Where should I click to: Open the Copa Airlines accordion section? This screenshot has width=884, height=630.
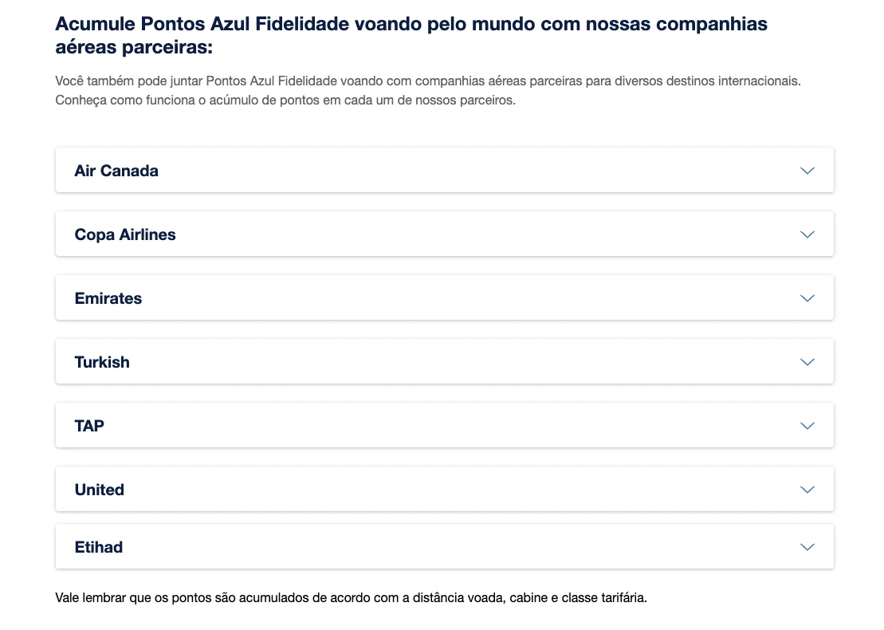click(444, 234)
